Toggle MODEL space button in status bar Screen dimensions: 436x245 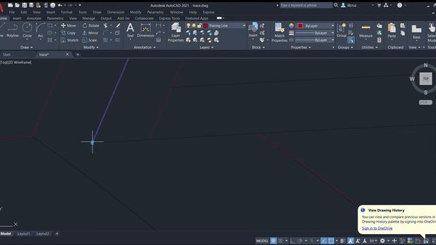pyautogui.click(x=262, y=240)
